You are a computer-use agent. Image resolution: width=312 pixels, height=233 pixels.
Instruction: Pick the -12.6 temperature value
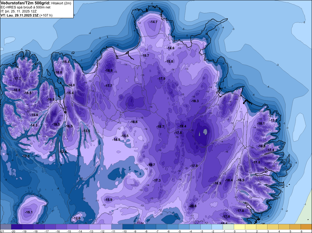pyautogui.click(x=77, y=218)
